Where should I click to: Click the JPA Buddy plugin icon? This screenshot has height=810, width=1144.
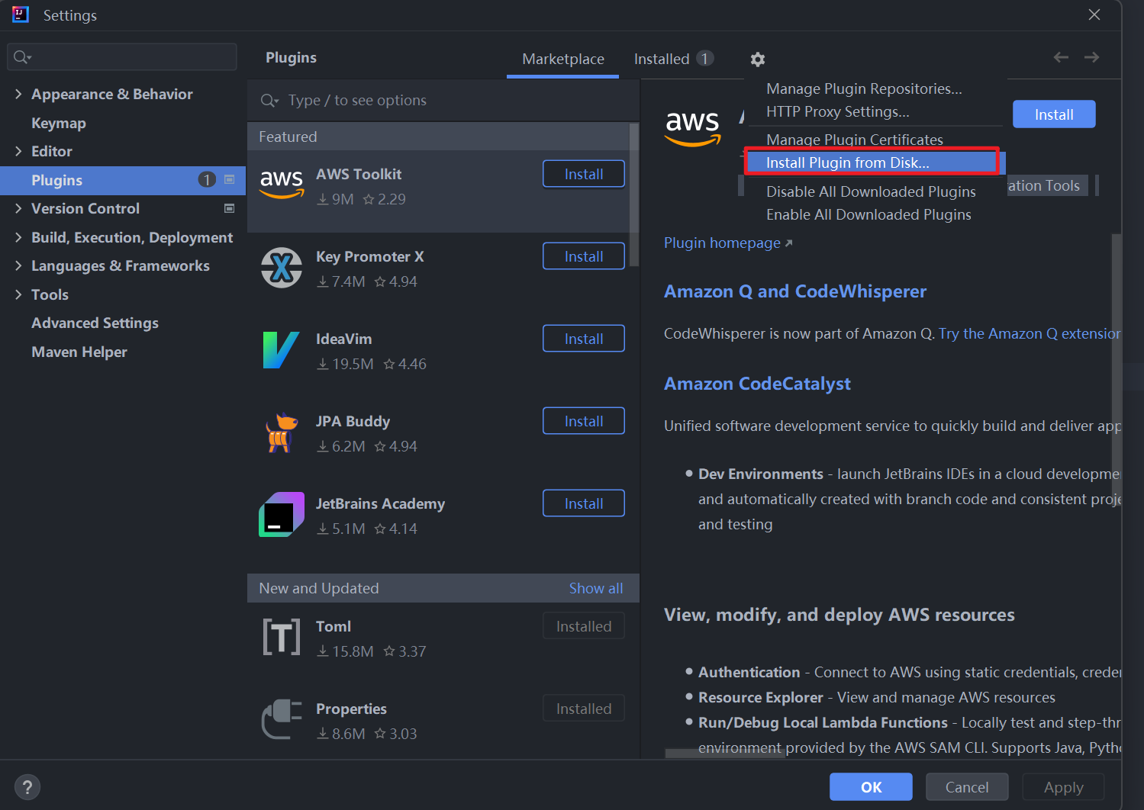coord(282,432)
